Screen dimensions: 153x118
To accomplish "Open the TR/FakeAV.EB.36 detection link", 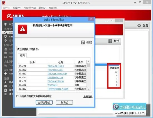I will click(56, 81).
